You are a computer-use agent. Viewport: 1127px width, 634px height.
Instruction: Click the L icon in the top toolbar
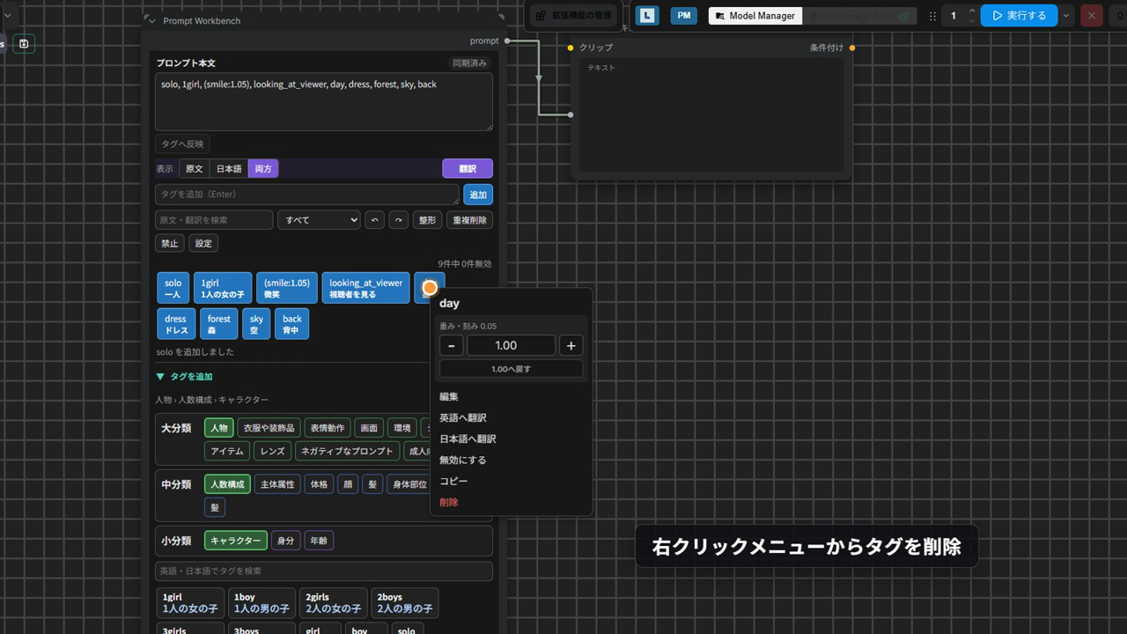648,15
